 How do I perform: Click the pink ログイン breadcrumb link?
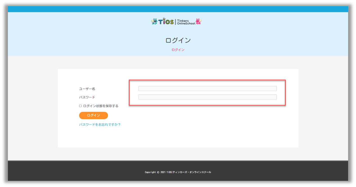[x=178, y=50]
